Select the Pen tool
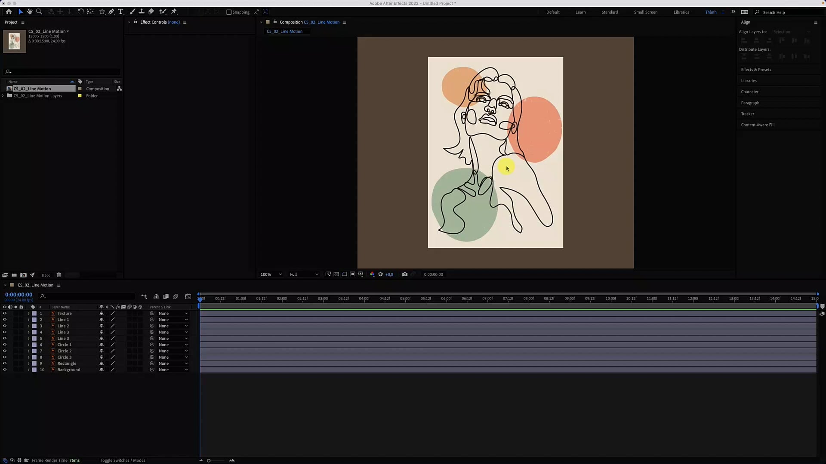The height and width of the screenshot is (464, 826). click(111, 12)
